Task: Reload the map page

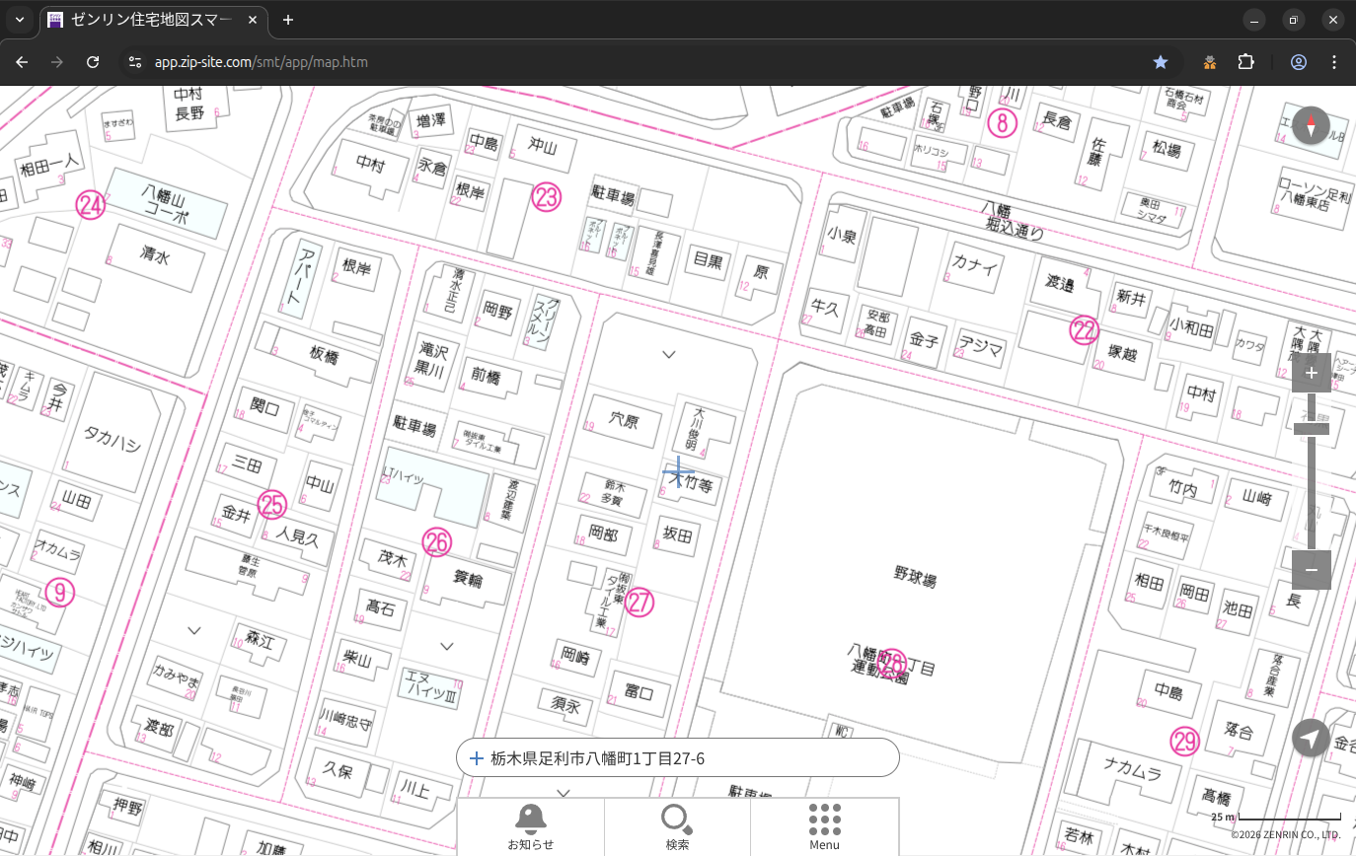Action: coord(93,62)
